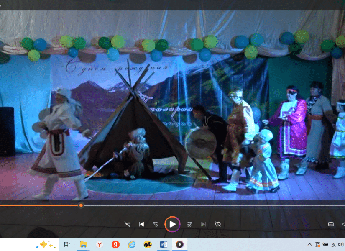Viewport: 345px width, 251px height.
Task: Open the network status tray icon
Action: [334, 244]
